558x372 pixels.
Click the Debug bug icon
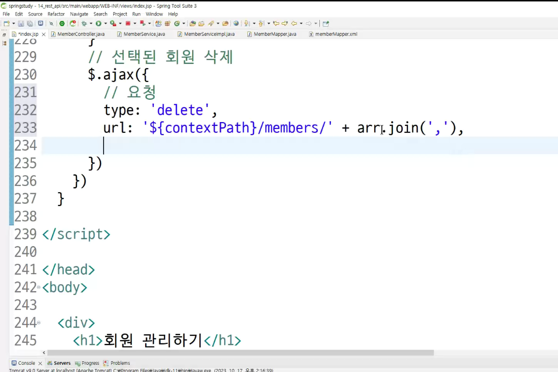[x=84, y=24]
